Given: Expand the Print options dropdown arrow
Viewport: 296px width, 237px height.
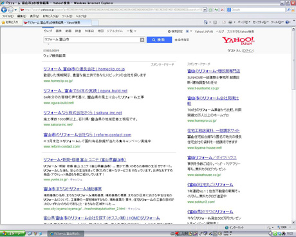Looking at the screenshot, I should pyautogui.click(x=234, y=22).
